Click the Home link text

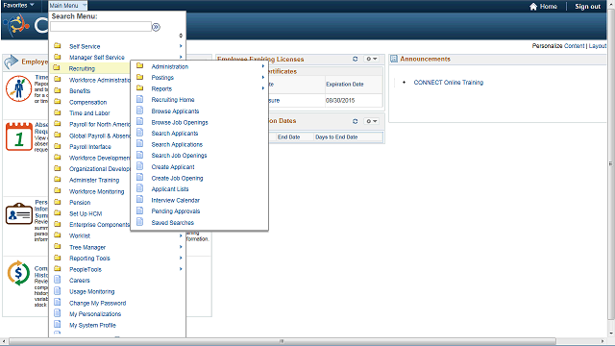pos(549,7)
